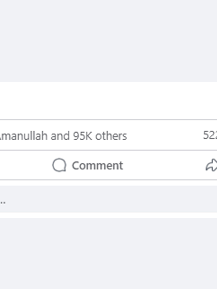The image size is (217, 289).
Task: Click the white post body above the reactions line
Action: pyautogui.click(x=108, y=101)
